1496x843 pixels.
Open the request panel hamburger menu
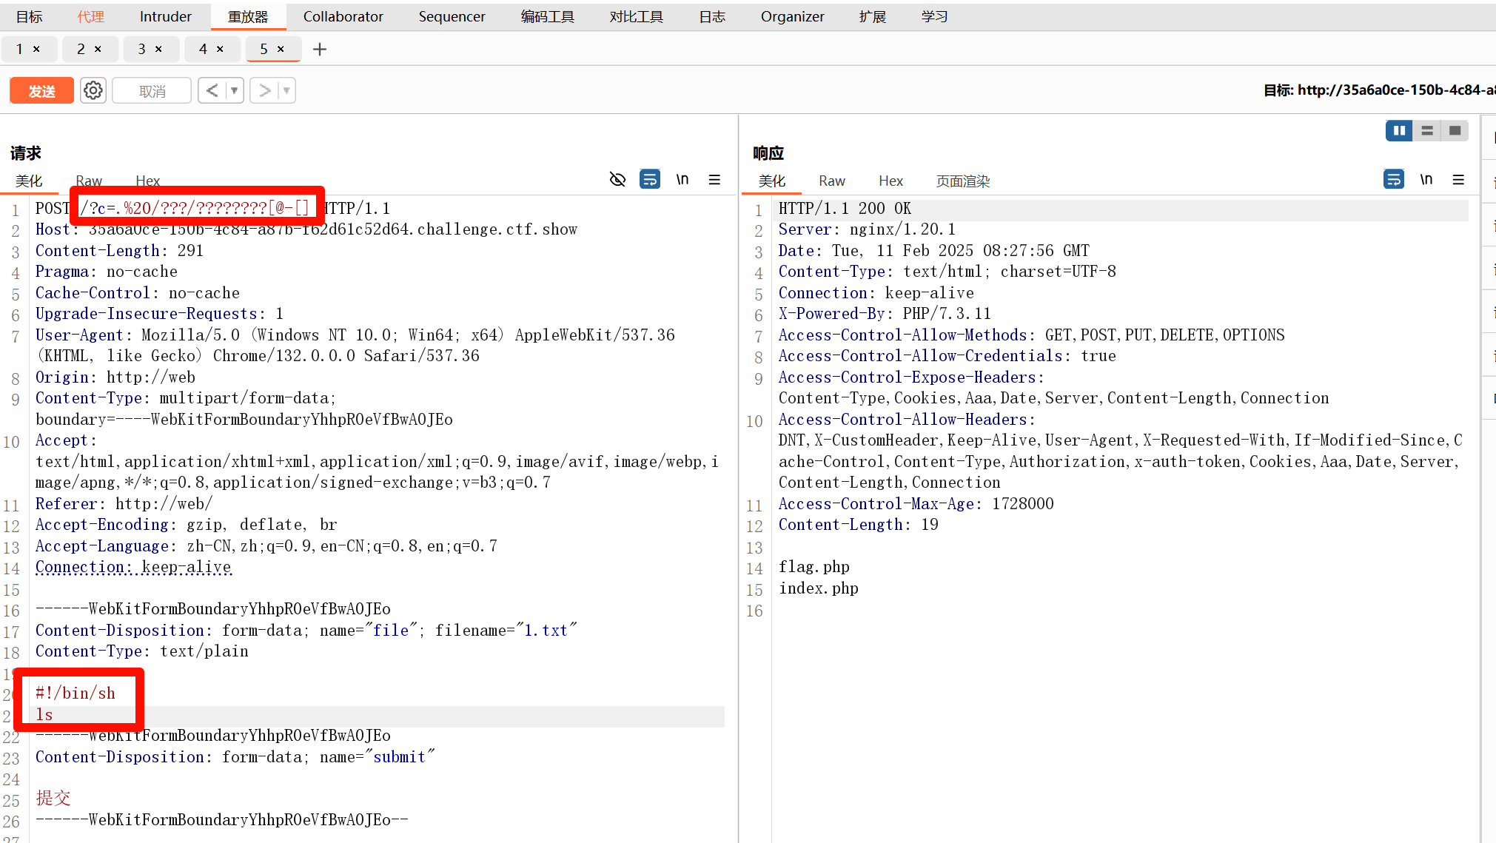pyautogui.click(x=714, y=180)
